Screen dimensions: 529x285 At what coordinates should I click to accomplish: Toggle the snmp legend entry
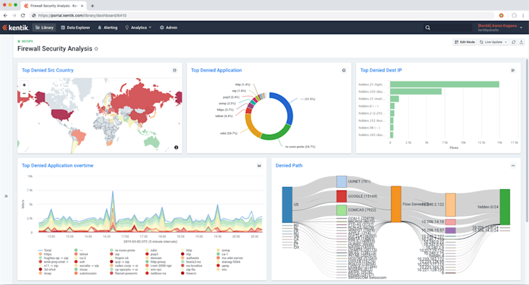click(224, 250)
